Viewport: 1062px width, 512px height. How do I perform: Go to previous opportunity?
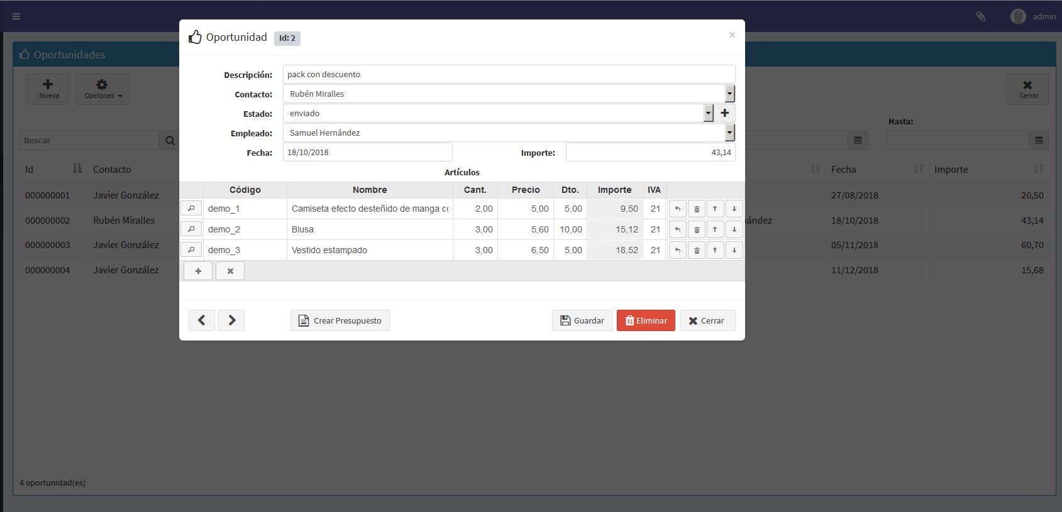(x=202, y=320)
